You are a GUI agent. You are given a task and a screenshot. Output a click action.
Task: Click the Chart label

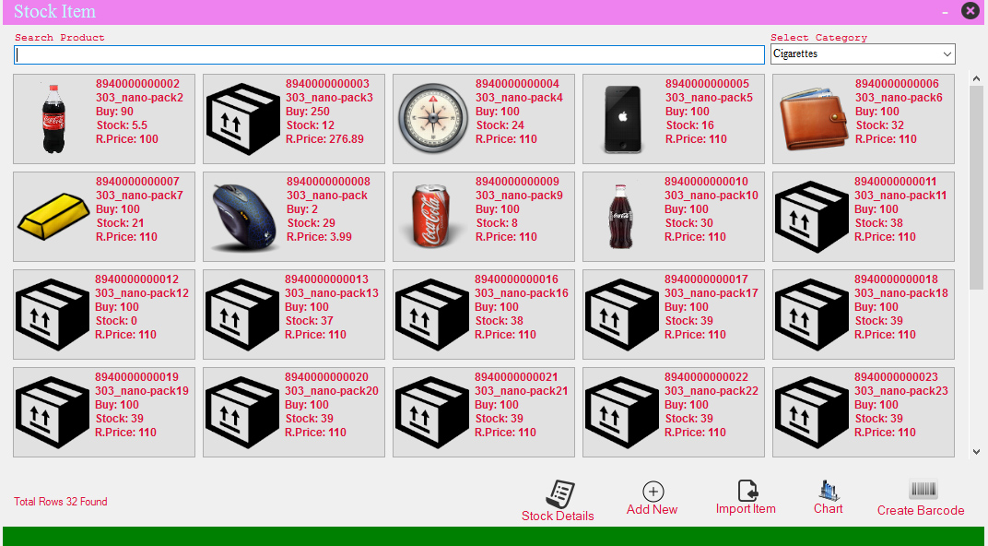[828, 508]
